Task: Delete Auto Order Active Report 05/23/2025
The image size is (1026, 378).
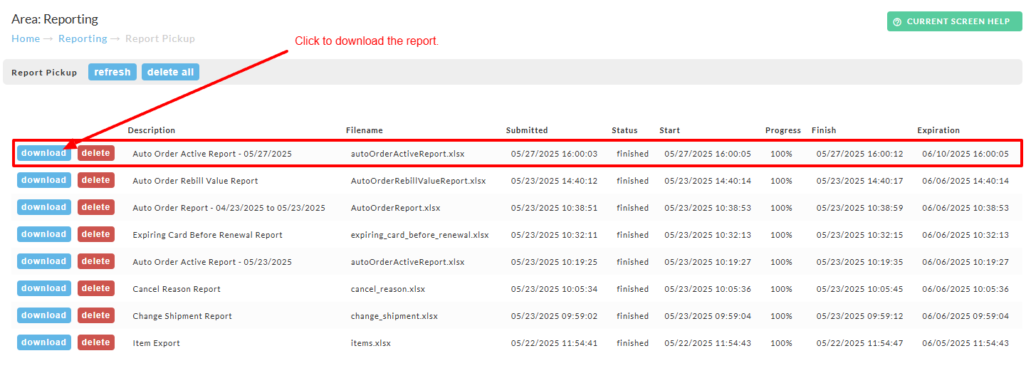Action: pos(96,261)
